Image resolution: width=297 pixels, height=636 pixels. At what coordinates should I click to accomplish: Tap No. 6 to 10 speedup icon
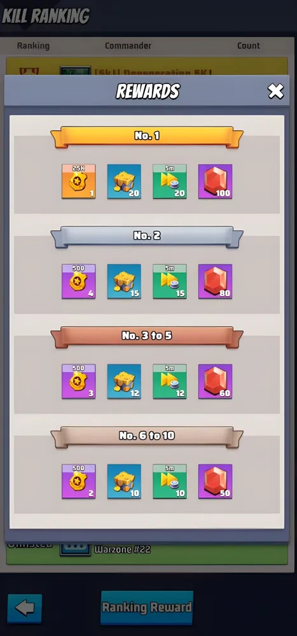[x=170, y=481]
